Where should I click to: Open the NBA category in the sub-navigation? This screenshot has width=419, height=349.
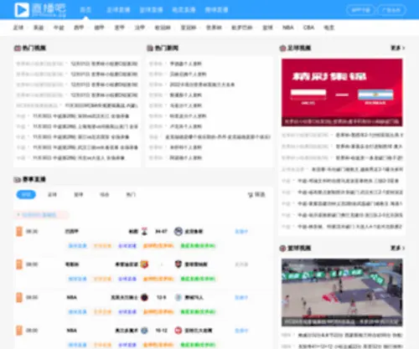(288, 28)
